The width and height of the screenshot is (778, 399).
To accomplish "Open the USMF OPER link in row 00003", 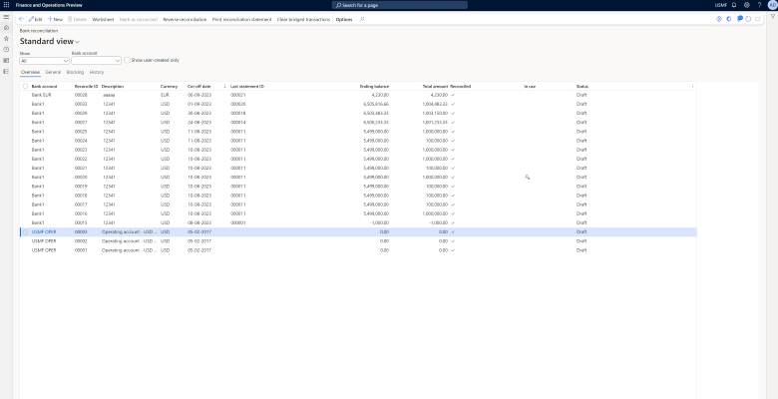I will pos(44,232).
